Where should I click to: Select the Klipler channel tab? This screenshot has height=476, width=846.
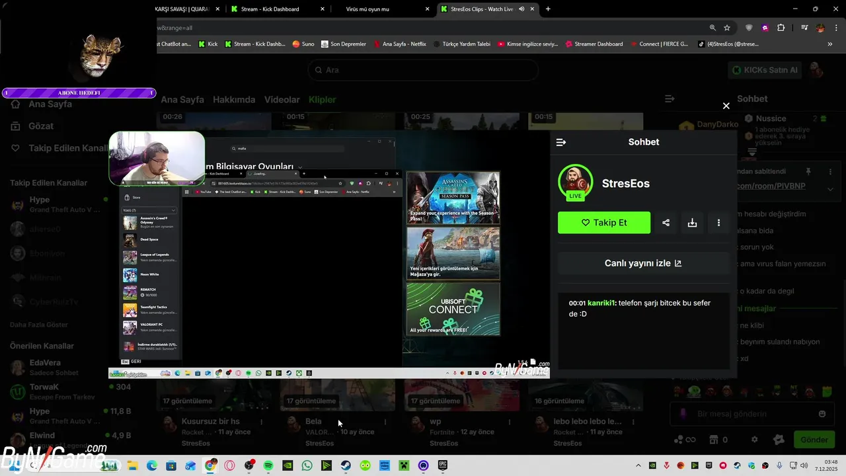coord(323,100)
